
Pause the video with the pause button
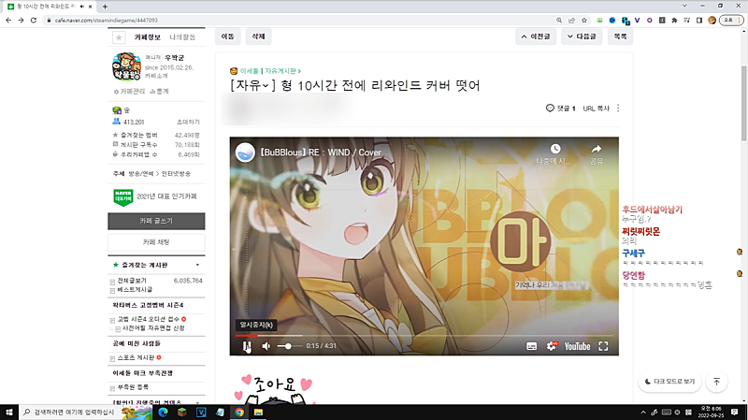pos(246,346)
